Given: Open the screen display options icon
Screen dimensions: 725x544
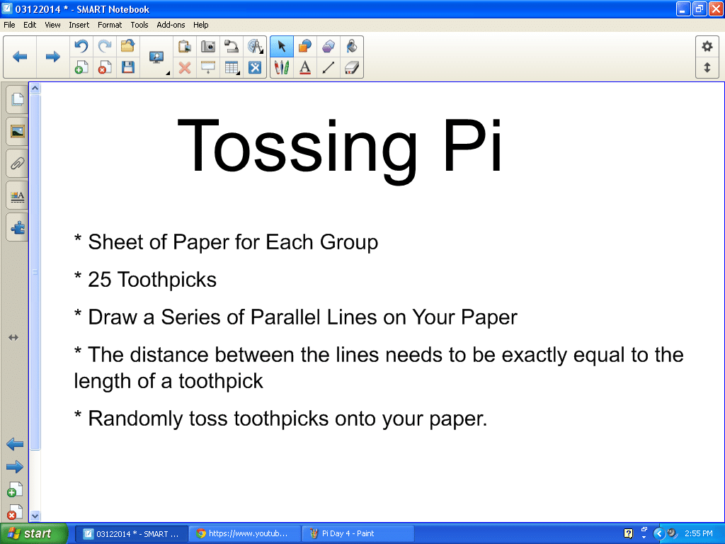Looking at the screenshot, I should (156, 57).
